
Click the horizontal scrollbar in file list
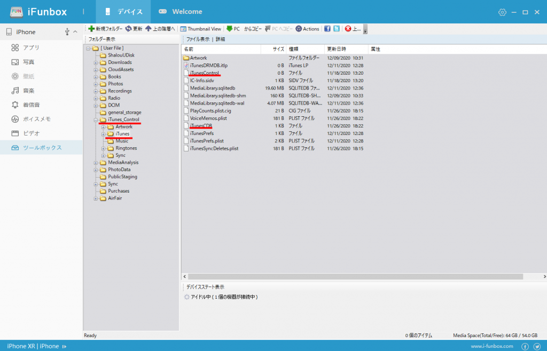click(355, 276)
